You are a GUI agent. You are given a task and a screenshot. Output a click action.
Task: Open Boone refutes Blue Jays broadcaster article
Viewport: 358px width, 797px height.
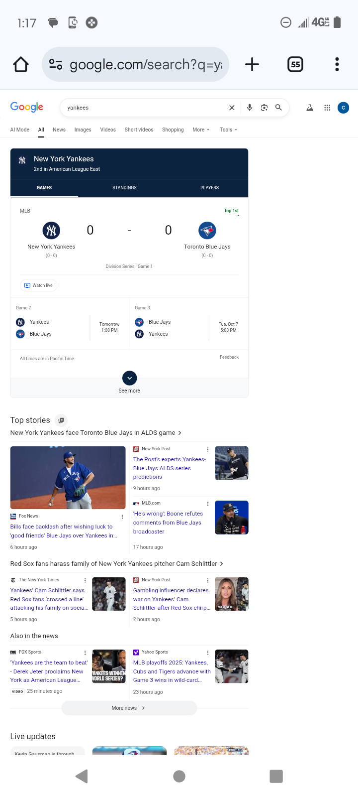coord(168,523)
